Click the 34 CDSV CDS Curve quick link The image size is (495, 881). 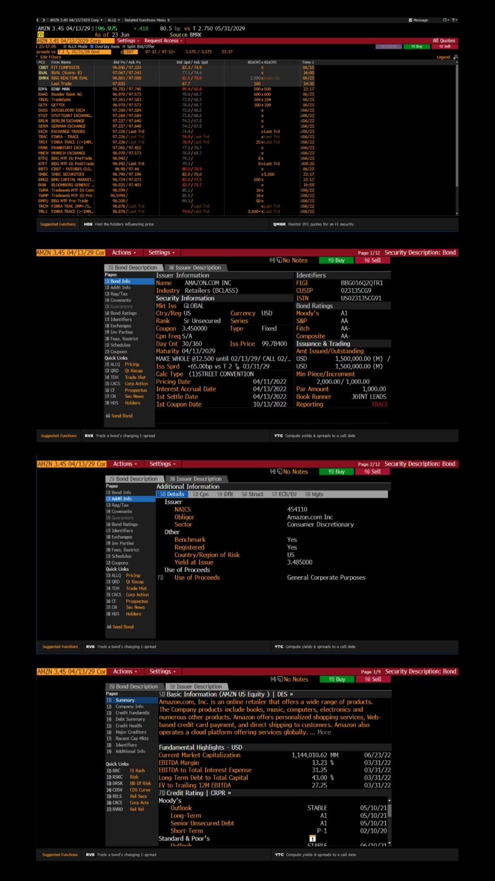pos(128,790)
